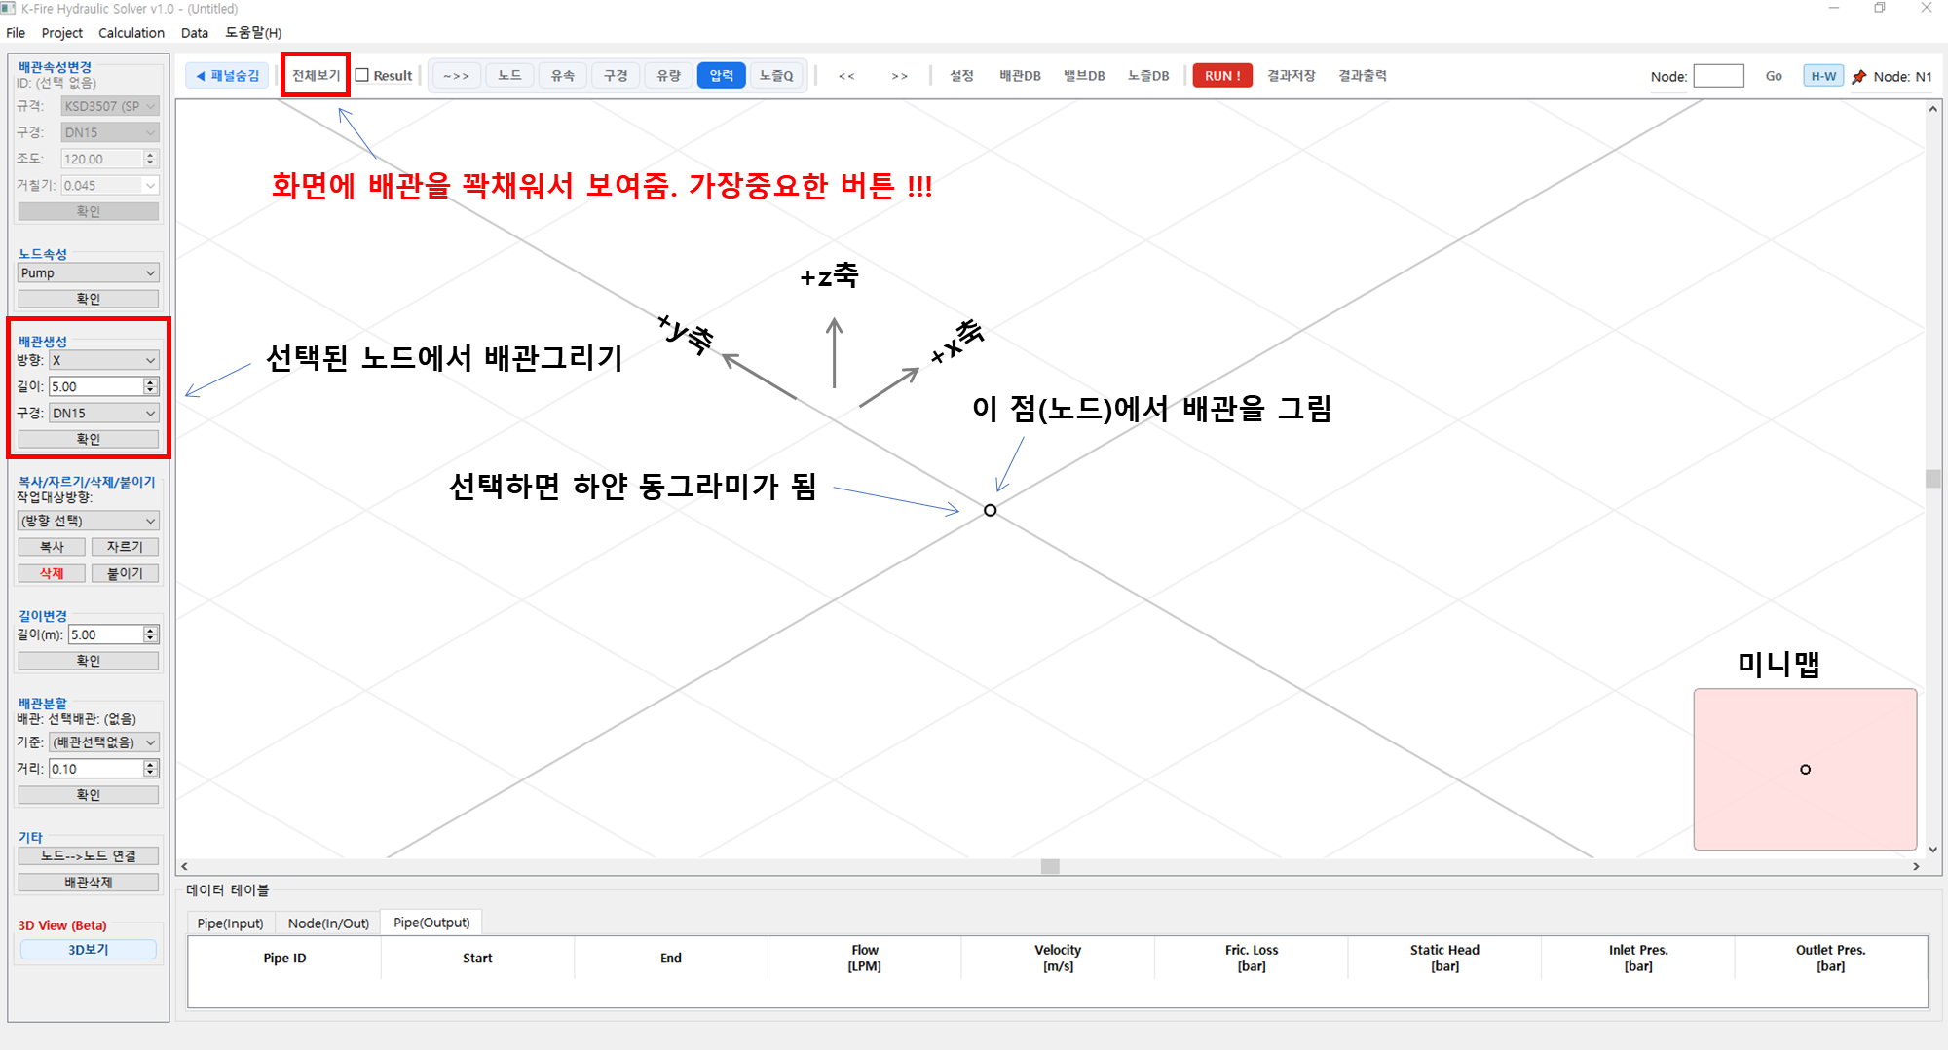Click the 붙이기 paste button
Screen dimensions: 1948x1050
(x=125, y=573)
